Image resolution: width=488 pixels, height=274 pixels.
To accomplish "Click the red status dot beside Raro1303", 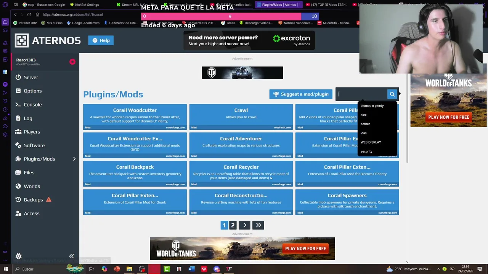I will (x=72, y=62).
